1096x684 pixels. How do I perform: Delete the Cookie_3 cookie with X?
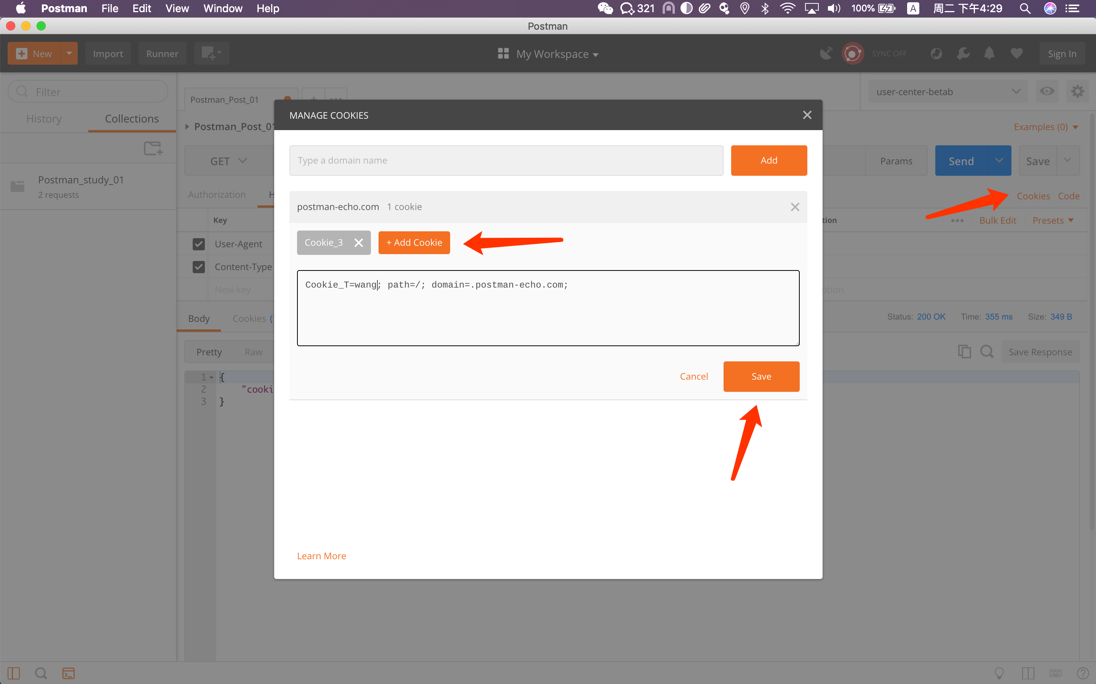point(359,242)
